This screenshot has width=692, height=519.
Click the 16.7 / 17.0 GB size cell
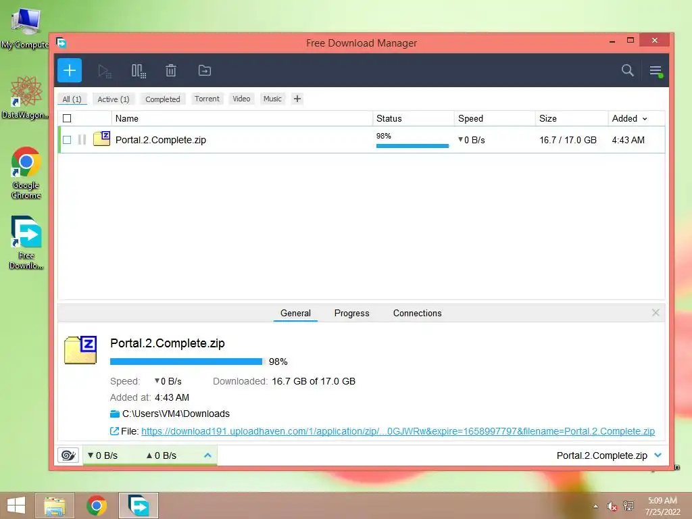coord(568,140)
